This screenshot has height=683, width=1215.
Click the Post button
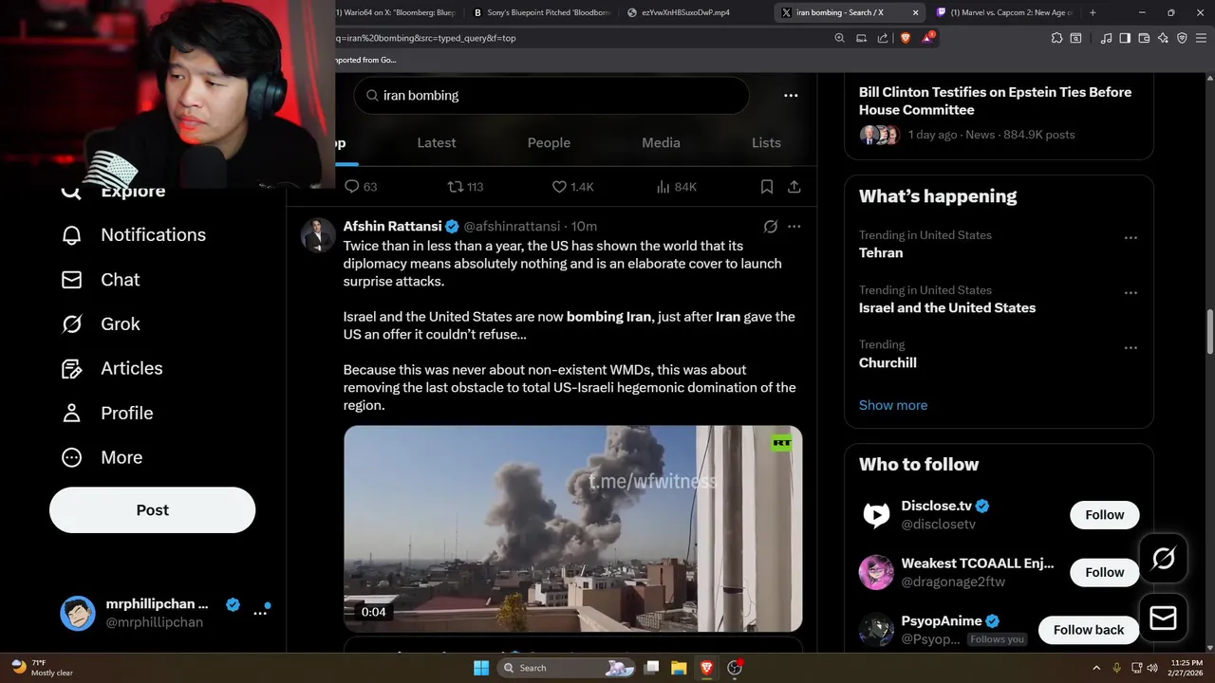pyautogui.click(x=152, y=510)
